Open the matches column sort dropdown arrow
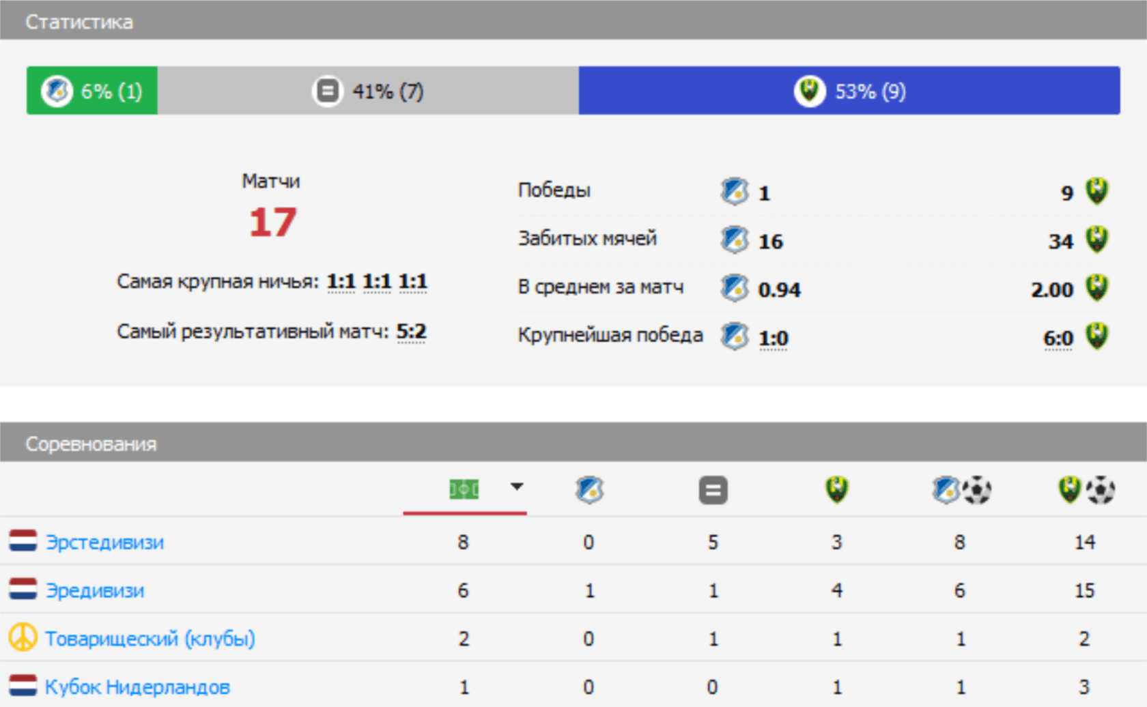This screenshot has height=707, width=1147. (517, 487)
